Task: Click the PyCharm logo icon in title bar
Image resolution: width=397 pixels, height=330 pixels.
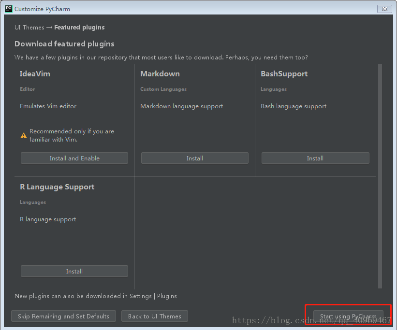Action: point(8,9)
